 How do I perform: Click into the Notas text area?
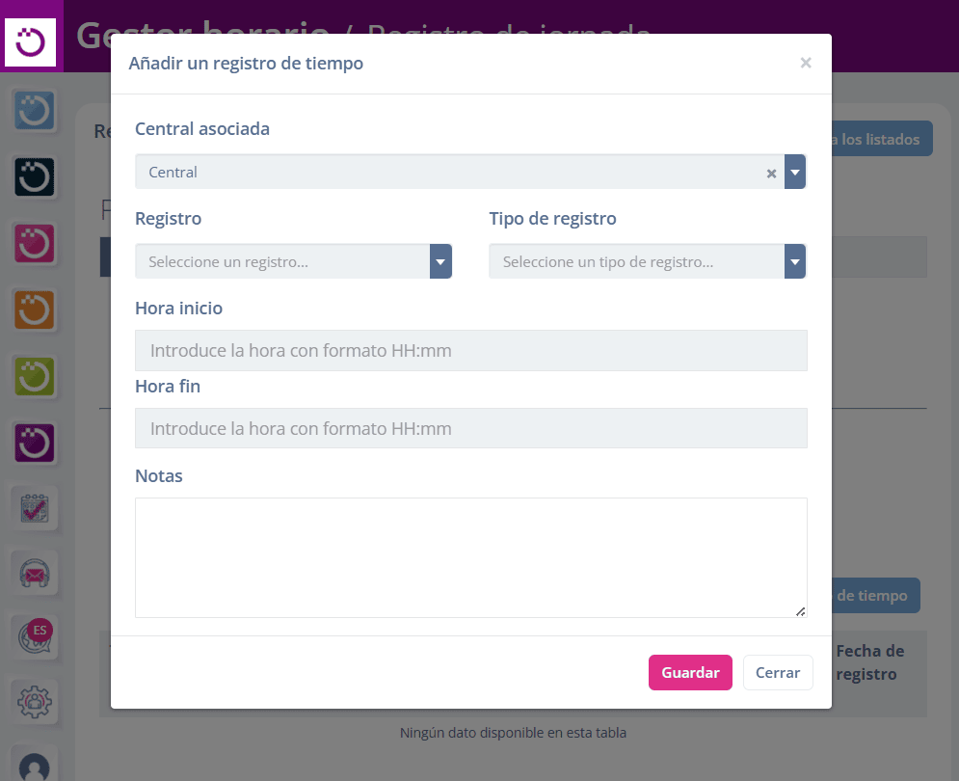[x=470, y=557]
